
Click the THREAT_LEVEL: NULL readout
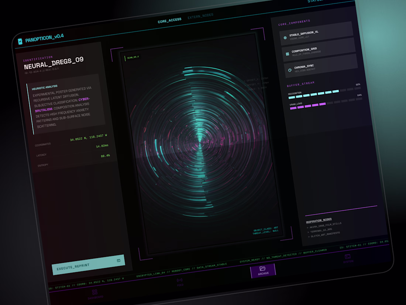coord(265,232)
